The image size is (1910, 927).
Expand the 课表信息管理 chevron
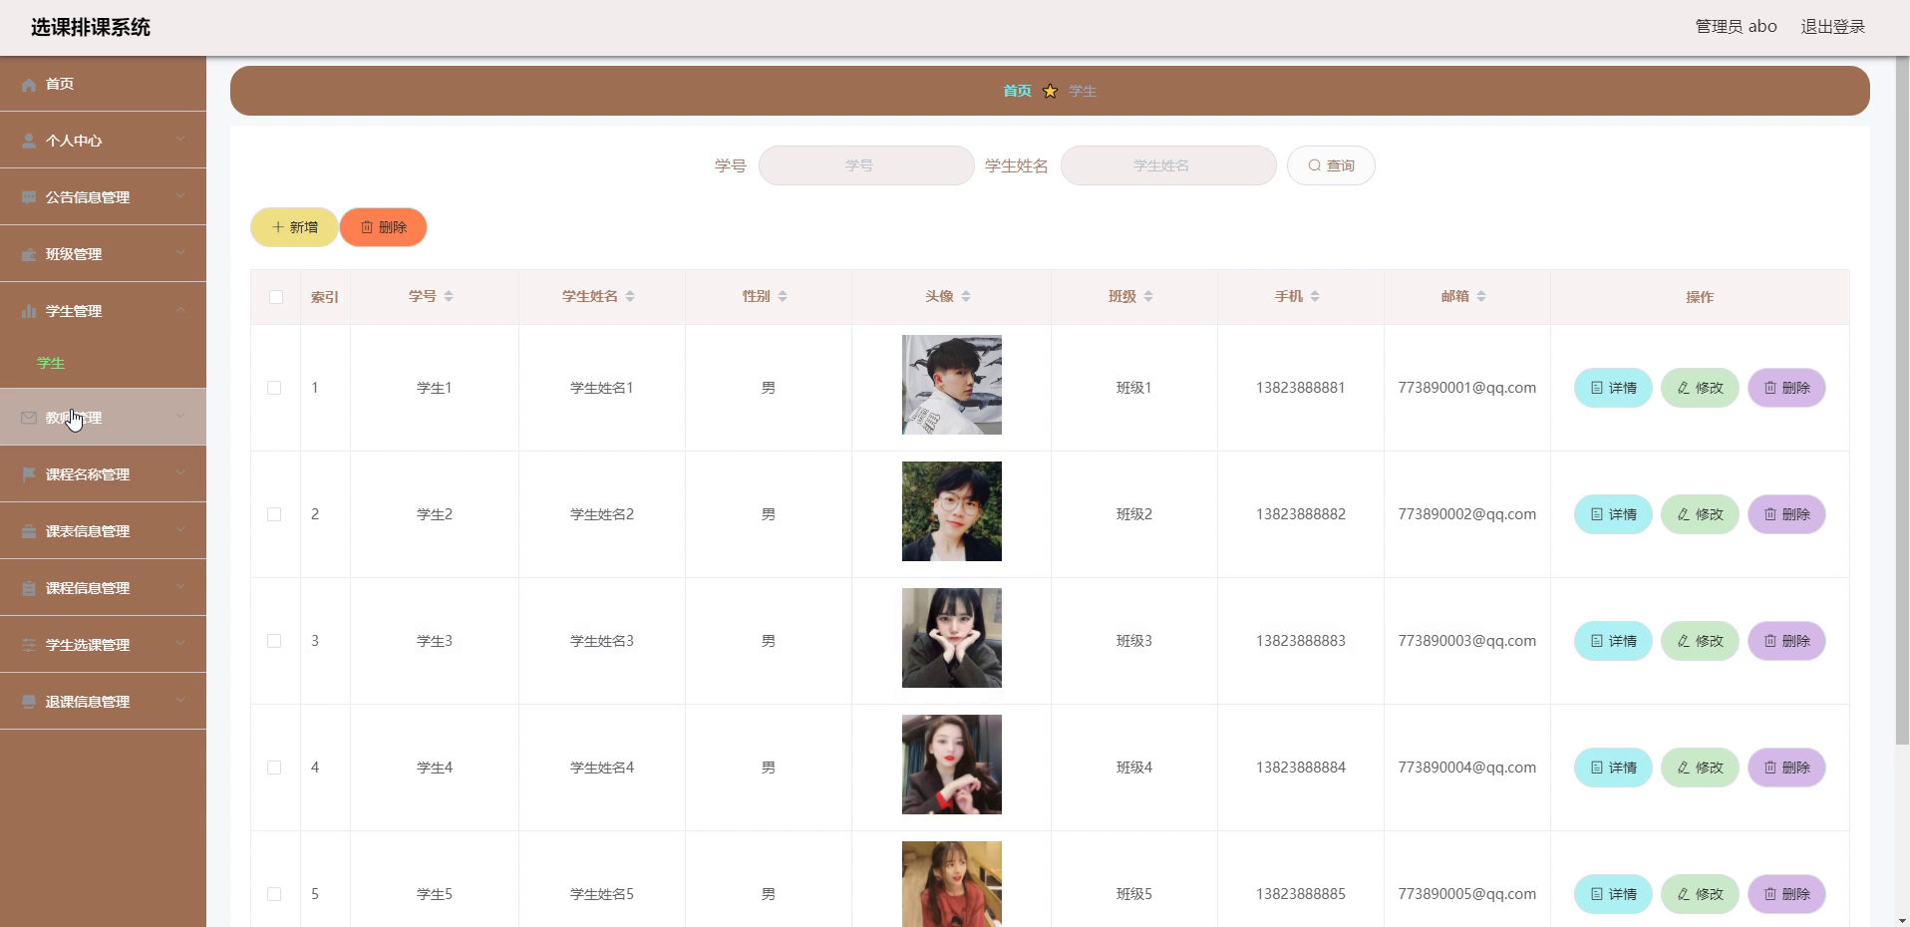point(180,530)
